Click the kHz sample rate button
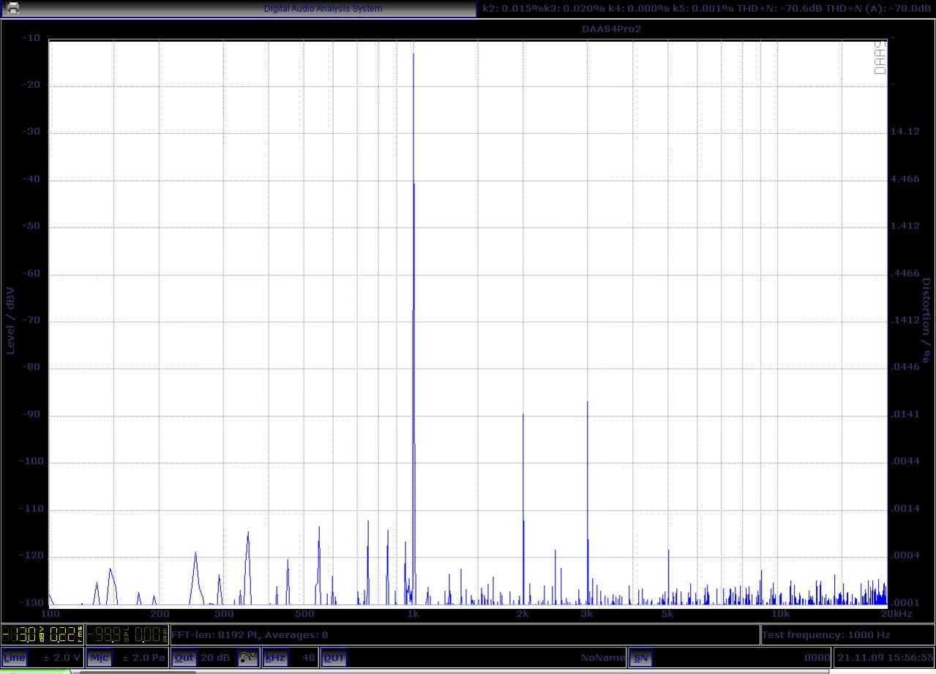The width and height of the screenshot is (936, 674). [x=275, y=657]
